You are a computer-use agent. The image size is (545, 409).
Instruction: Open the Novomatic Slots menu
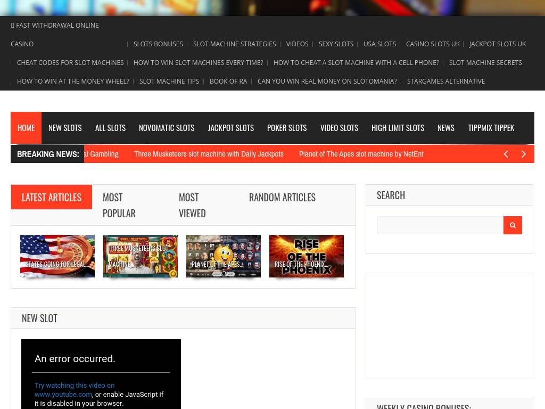point(167,128)
